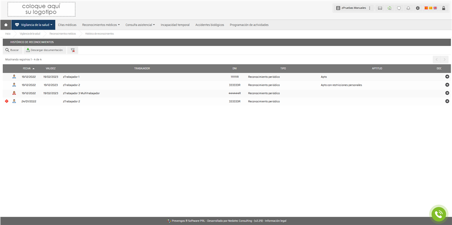This screenshot has width=452, height=225.
Task: Sort by FECHA column header
Action: pos(27,69)
